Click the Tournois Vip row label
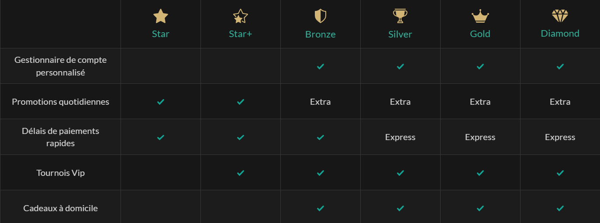600x223 pixels. pyautogui.click(x=61, y=173)
